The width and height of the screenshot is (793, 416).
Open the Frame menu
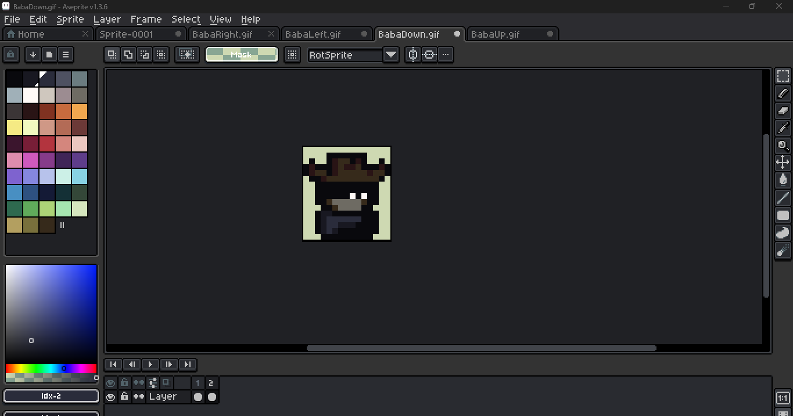pyautogui.click(x=146, y=19)
